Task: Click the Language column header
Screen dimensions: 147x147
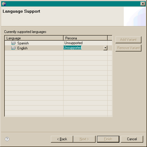Action: point(34,38)
